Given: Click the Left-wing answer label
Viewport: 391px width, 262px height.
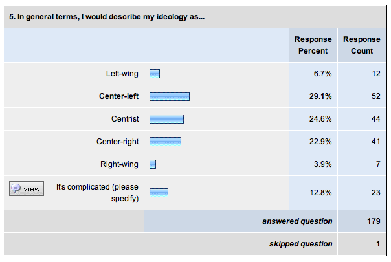Looking at the screenshot, I should point(123,74).
